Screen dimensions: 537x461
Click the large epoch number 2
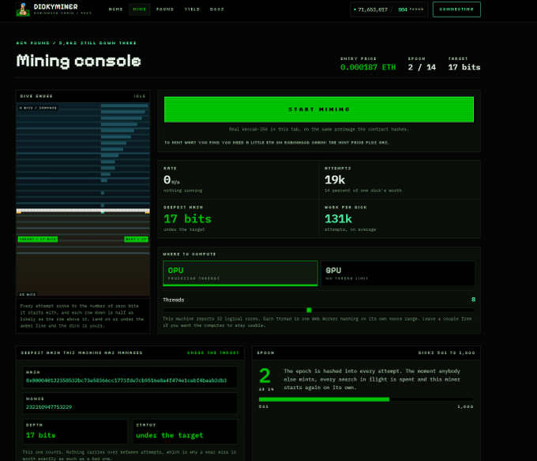click(x=265, y=376)
